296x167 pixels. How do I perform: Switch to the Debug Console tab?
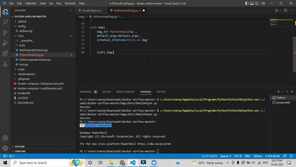click(125, 92)
